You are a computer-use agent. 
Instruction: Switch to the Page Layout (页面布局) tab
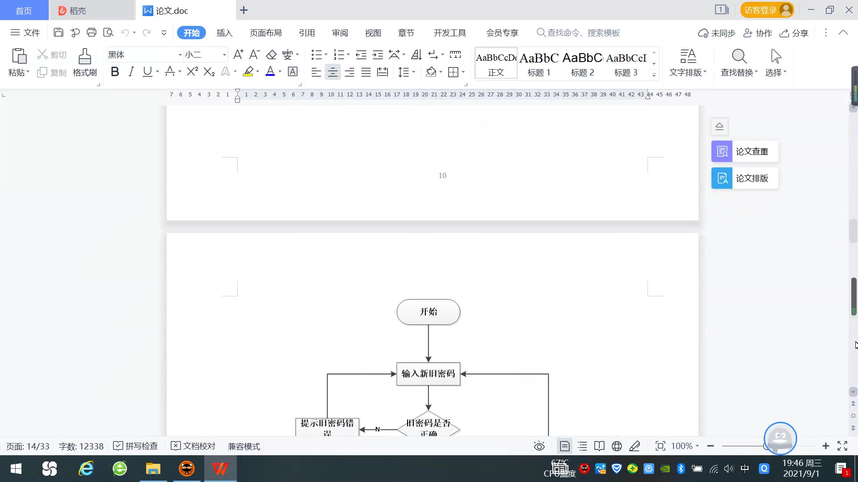(x=265, y=33)
